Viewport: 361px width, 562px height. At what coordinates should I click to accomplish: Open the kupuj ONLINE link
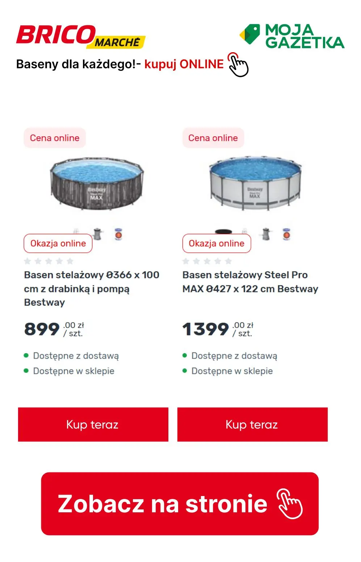[x=184, y=65]
